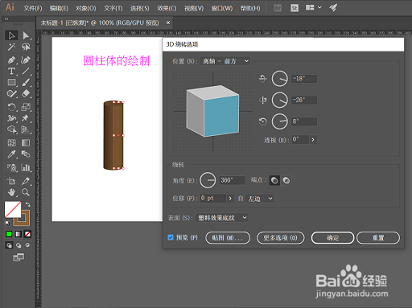Select the Width/Warp tool
Image resolution: width=412 pixels, height=308 pixels.
pos(11,118)
